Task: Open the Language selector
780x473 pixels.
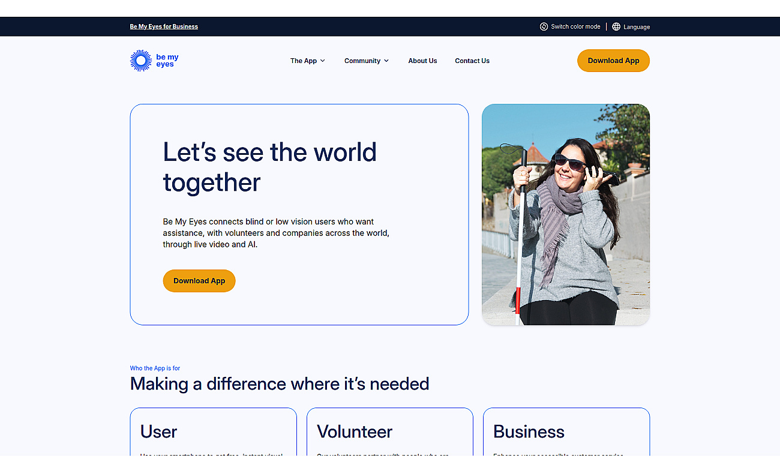Action: point(631,26)
